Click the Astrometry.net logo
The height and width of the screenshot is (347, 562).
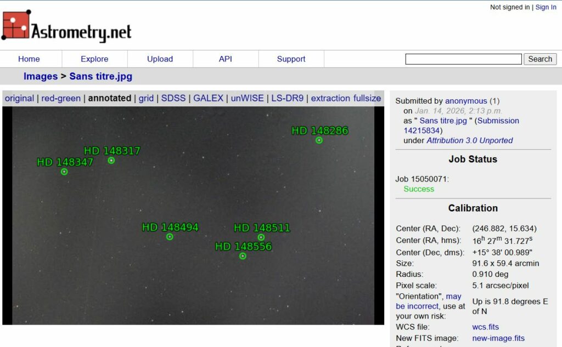pyautogui.click(x=66, y=26)
